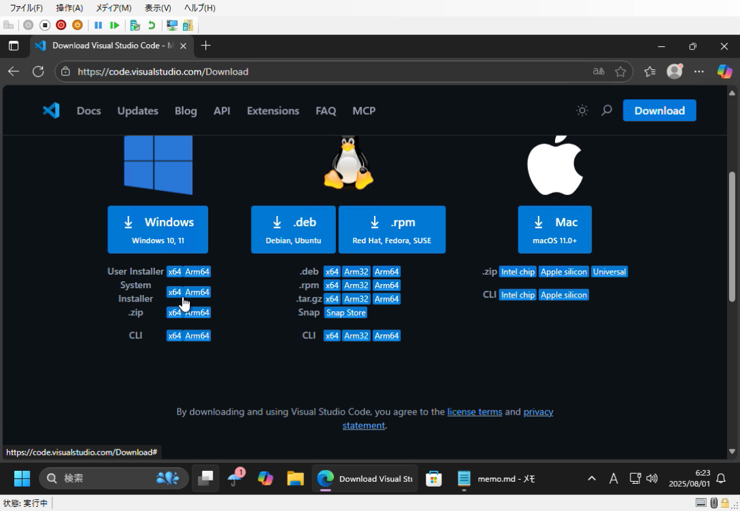Click the address bar URL field

(x=331, y=71)
